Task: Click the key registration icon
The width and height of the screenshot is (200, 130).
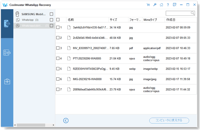Action: pyautogui.click(x=155, y=5)
